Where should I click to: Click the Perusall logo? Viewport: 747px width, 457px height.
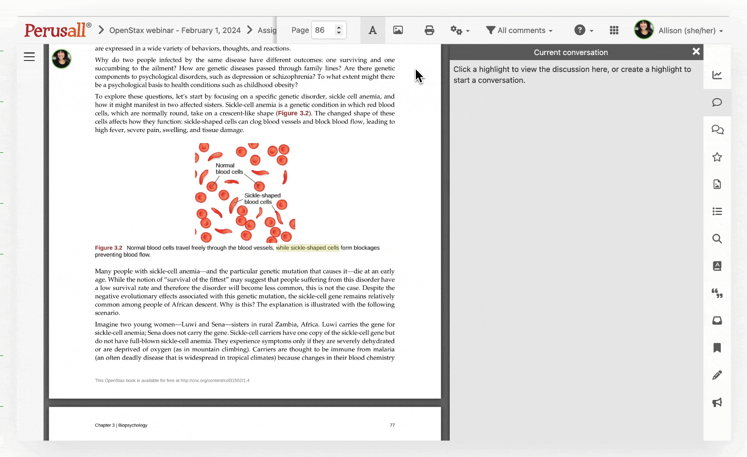(58, 30)
